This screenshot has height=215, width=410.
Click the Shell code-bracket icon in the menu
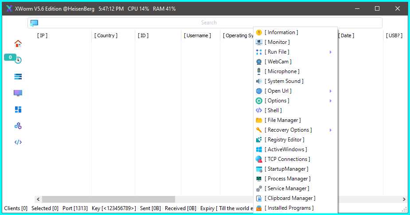pyautogui.click(x=259, y=110)
